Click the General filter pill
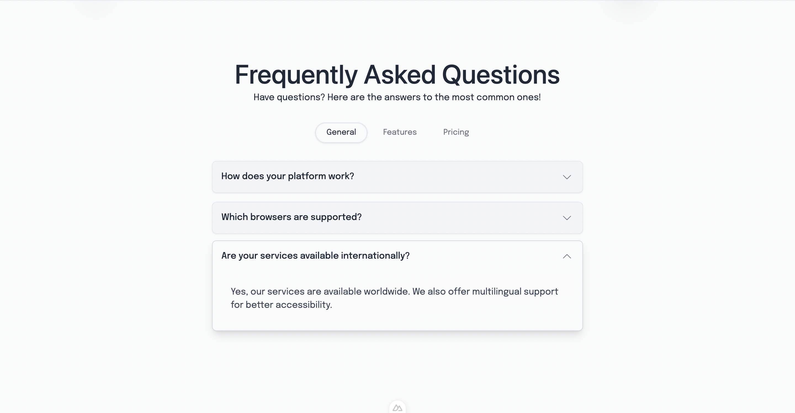 pos(341,132)
